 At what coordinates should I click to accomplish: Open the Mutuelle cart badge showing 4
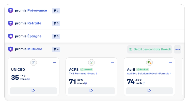tap(56, 49)
